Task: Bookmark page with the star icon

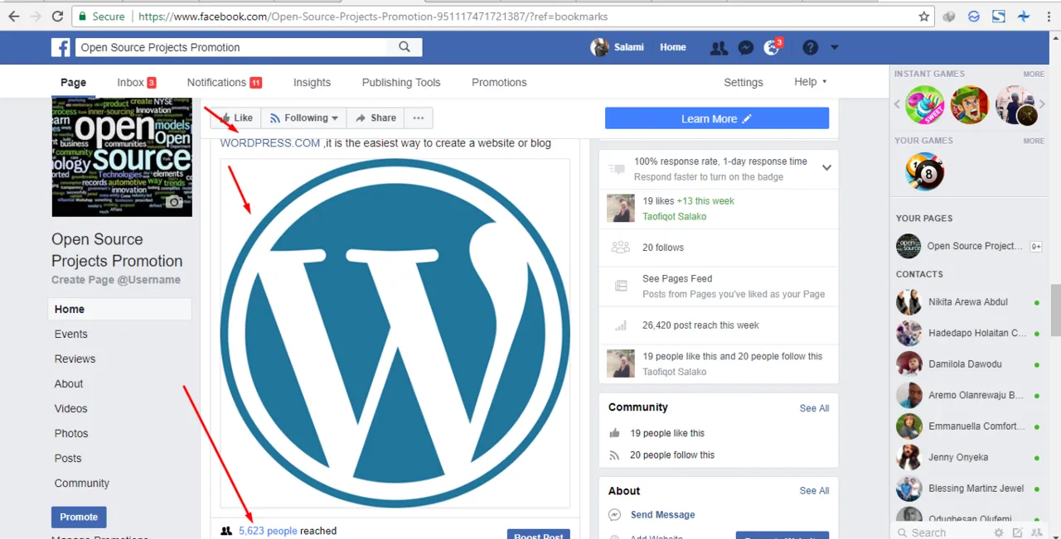Action: [924, 16]
